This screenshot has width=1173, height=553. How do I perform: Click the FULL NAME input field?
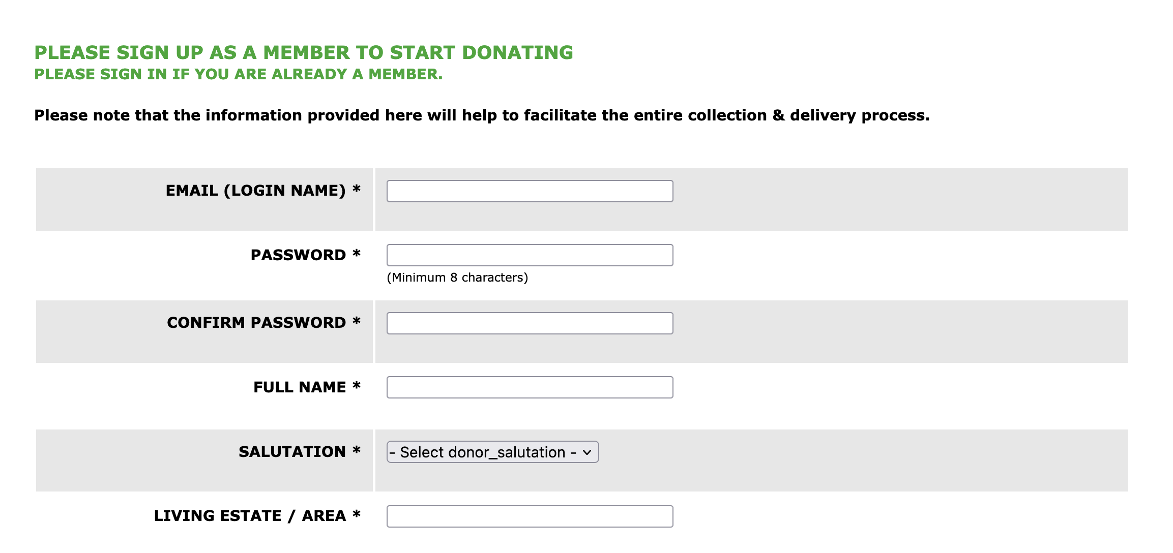point(530,387)
